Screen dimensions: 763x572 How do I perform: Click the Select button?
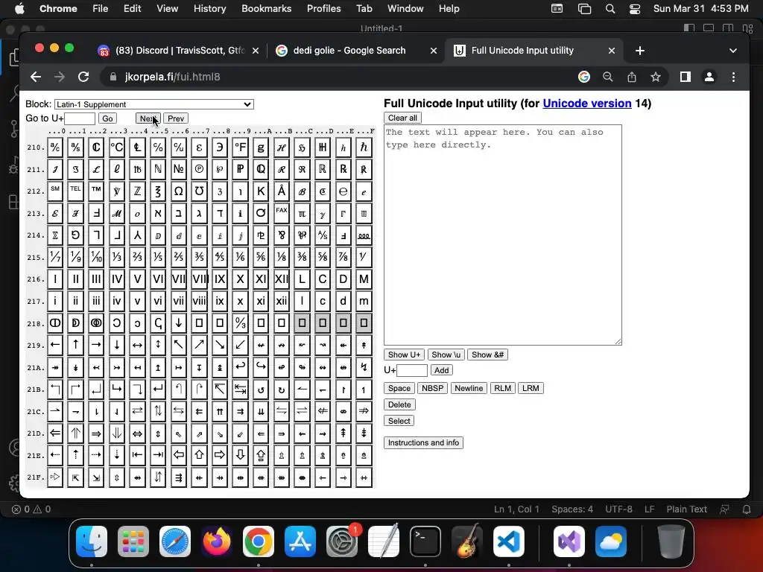click(x=399, y=422)
